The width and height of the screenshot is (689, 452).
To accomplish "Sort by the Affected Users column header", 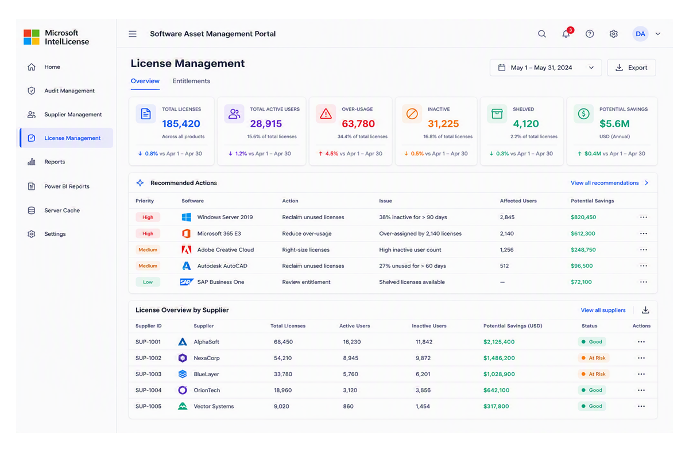I will (x=518, y=201).
